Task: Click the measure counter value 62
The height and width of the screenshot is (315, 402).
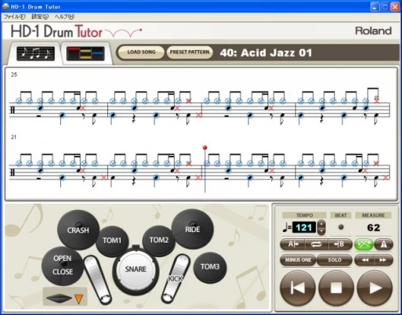Action: pyautogui.click(x=374, y=228)
